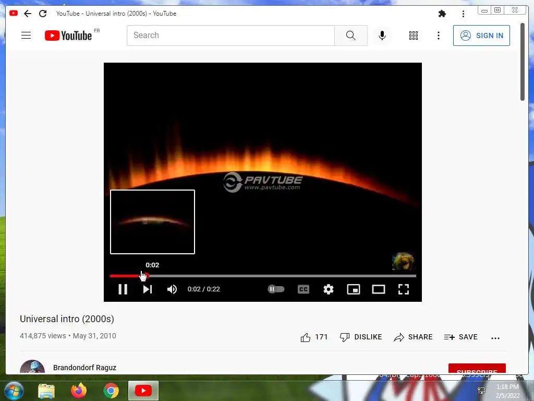Open the channel avatar
The width and height of the screenshot is (534, 401).
[x=32, y=367]
